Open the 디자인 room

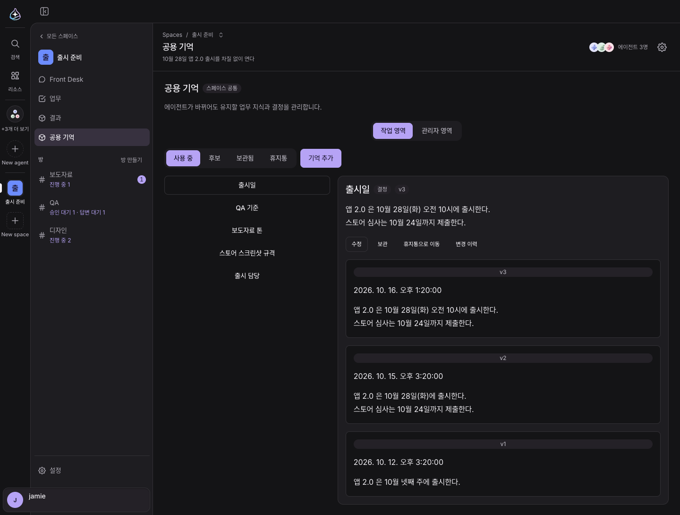(92, 235)
